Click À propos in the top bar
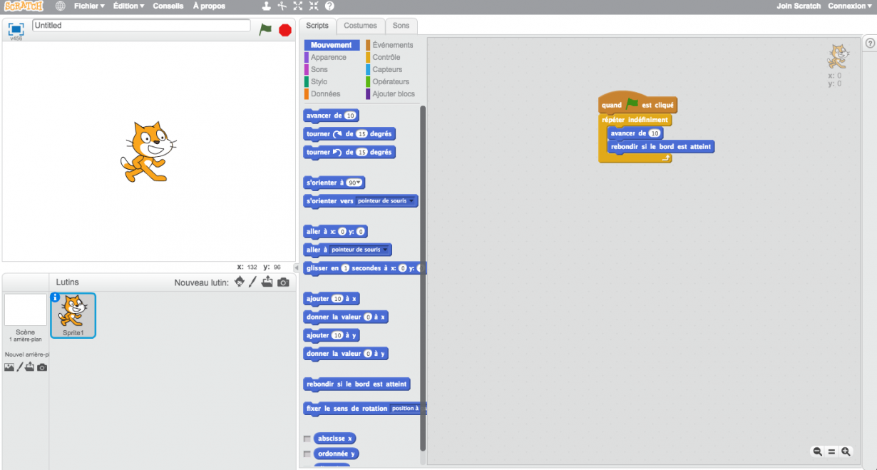The width and height of the screenshot is (877, 470). click(x=209, y=6)
